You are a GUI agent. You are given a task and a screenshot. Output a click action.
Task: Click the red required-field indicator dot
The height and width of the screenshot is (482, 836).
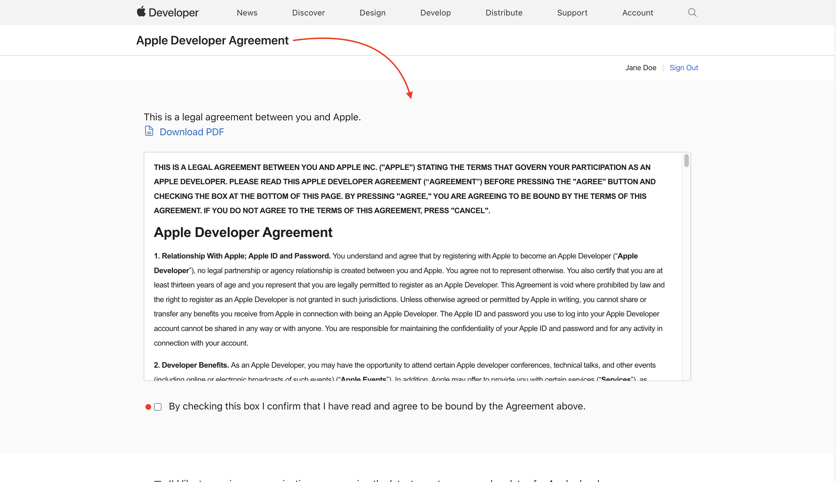(148, 407)
